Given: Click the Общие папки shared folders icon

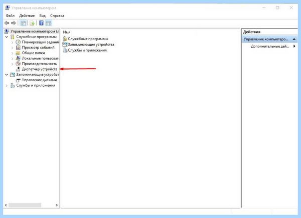Looking at the screenshot, I should coord(18,53).
